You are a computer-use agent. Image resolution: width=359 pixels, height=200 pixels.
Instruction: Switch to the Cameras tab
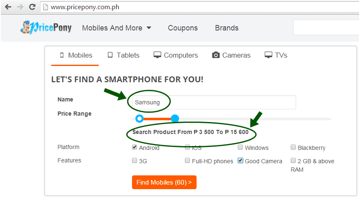click(231, 56)
